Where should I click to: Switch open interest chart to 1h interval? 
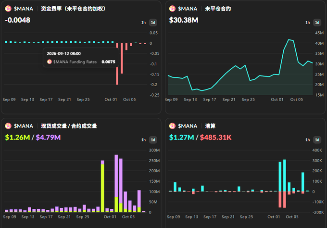tap(308, 23)
